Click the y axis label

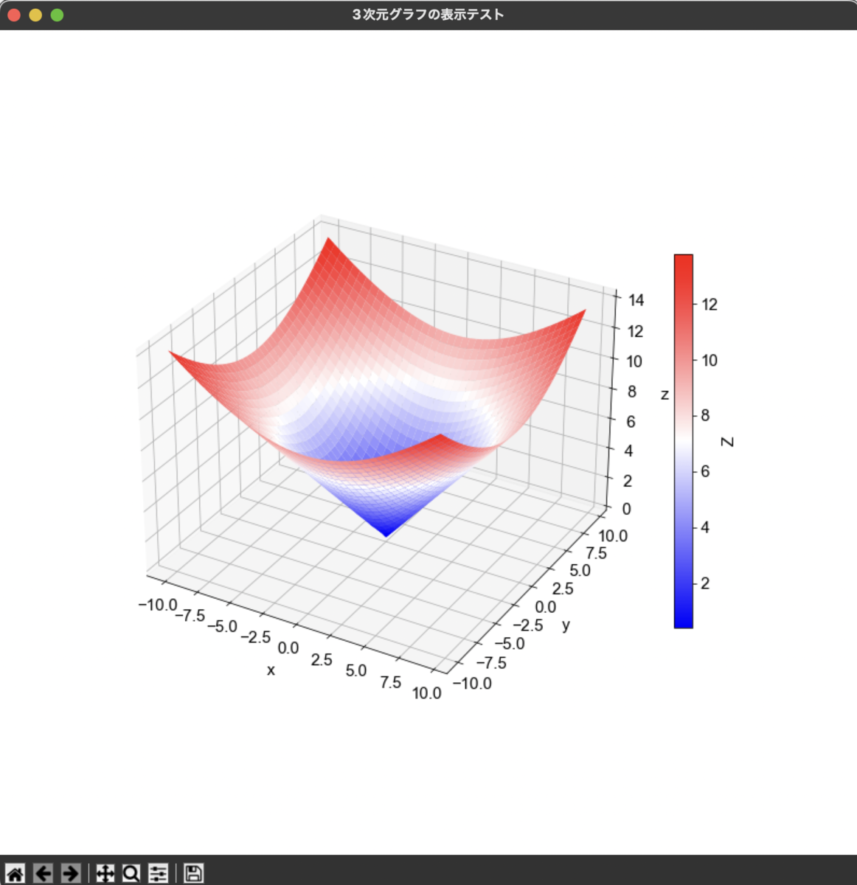pyautogui.click(x=566, y=625)
